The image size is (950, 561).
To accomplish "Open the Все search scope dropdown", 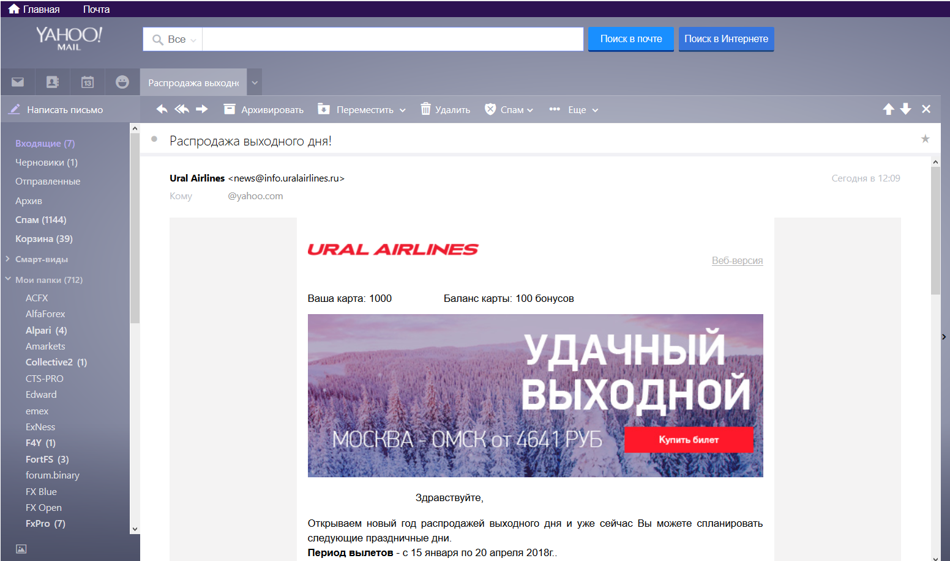I will [x=173, y=39].
